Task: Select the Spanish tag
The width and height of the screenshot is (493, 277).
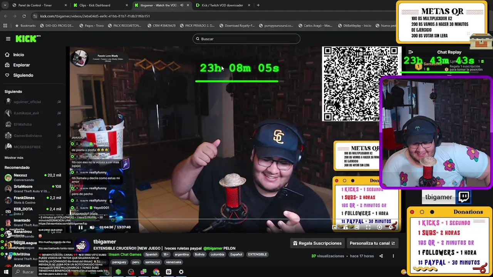Action: (x=151, y=254)
